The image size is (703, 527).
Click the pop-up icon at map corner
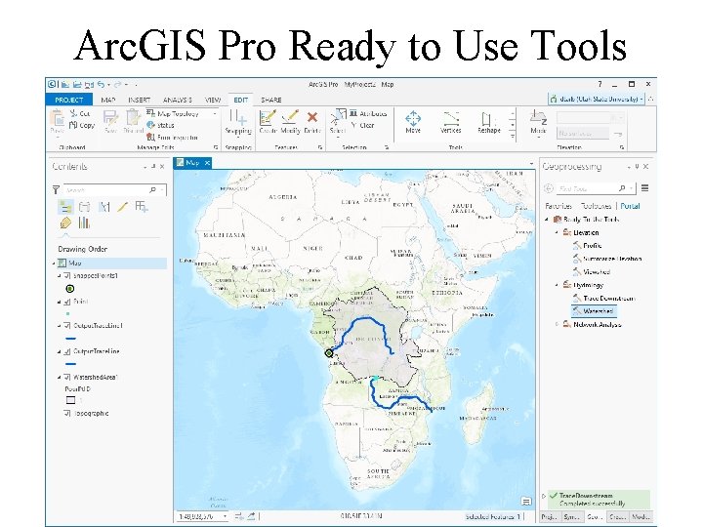tap(526, 501)
